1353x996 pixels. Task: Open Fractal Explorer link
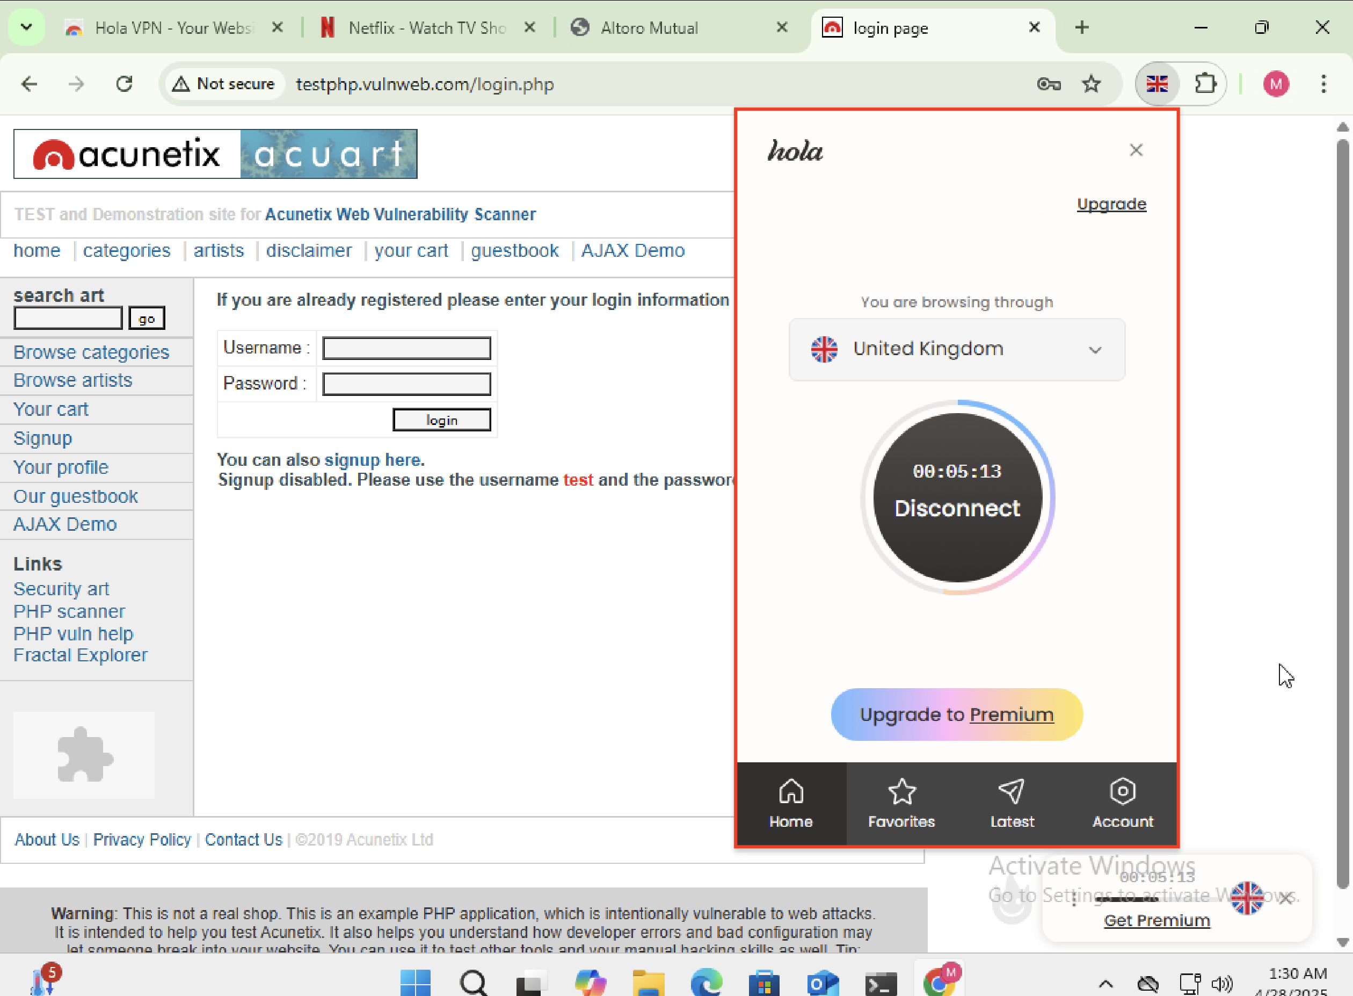click(80, 655)
